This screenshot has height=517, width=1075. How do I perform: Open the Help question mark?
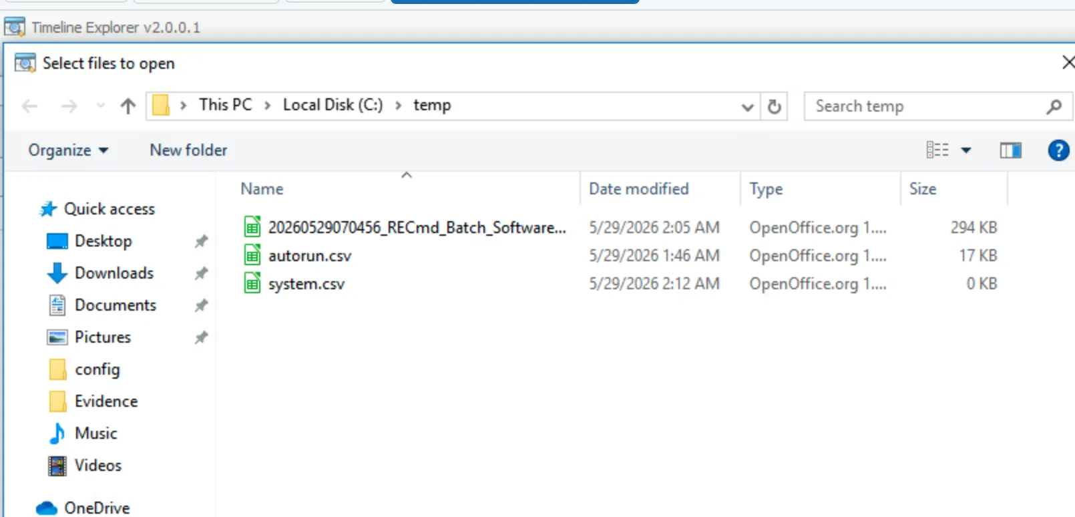(x=1058, y=150)
